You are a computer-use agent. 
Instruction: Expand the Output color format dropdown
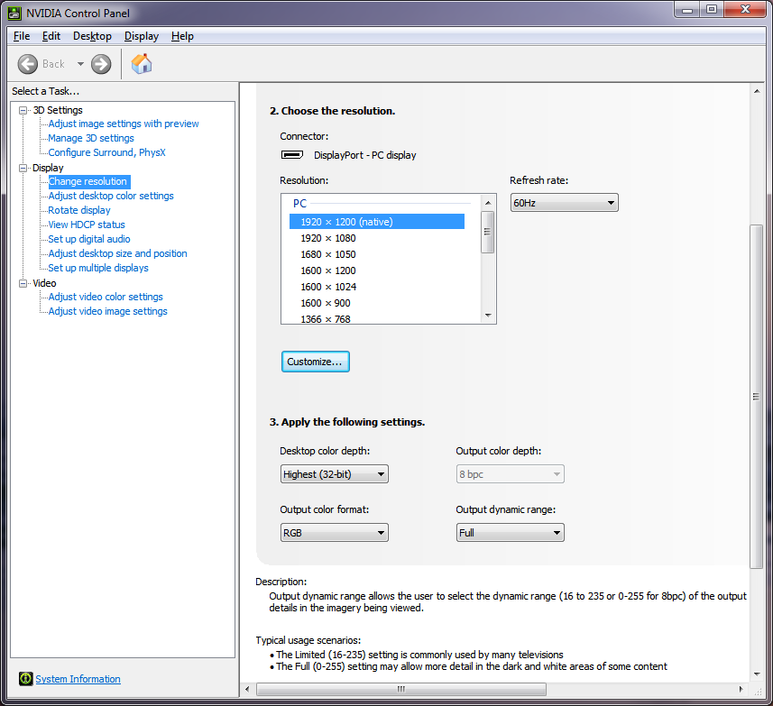click(334, 533)
